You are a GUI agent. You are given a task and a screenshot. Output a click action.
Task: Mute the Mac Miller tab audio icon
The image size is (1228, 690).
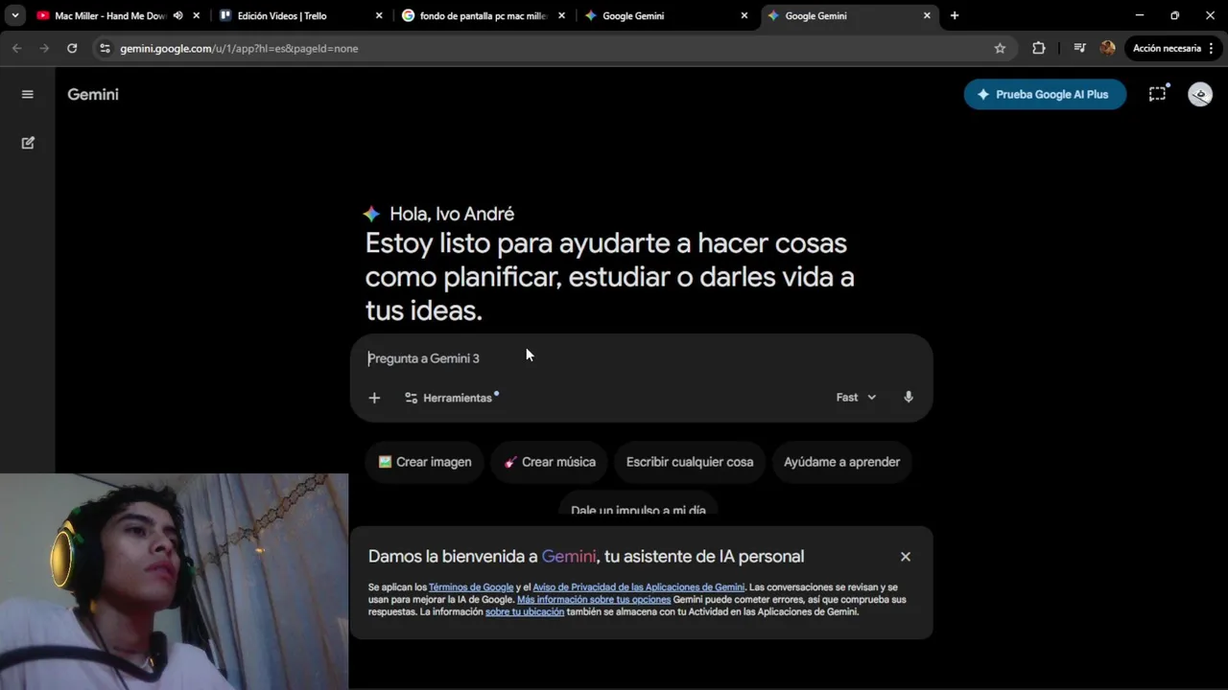coord(178,15)
